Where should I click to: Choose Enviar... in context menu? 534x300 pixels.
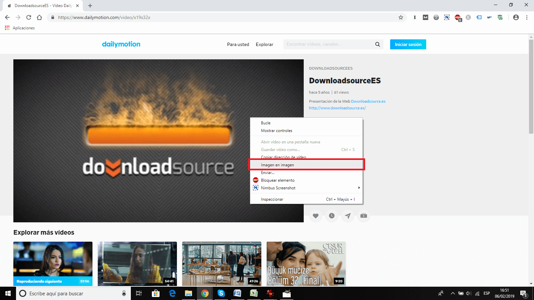click(306, 173)
